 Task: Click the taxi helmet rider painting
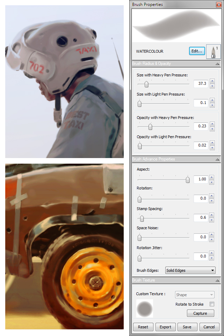click(x=64, y=82)
